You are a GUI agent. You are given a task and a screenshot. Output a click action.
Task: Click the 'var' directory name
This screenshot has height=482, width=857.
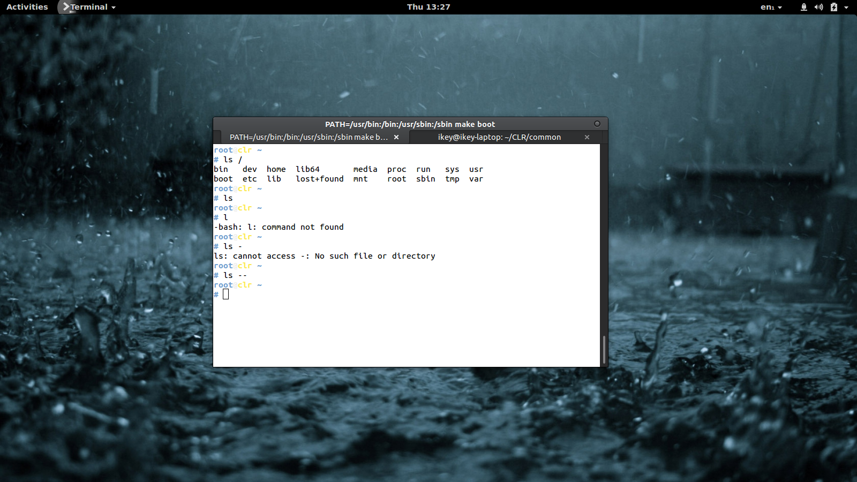tap(476, 179)
